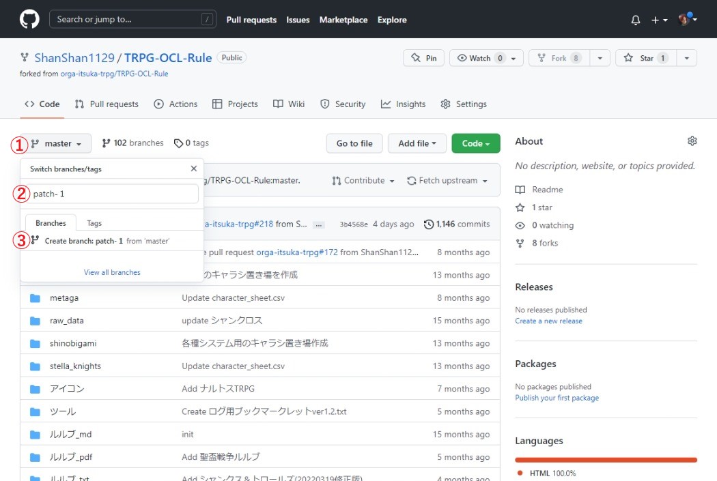Open the stella_knights folder
717x481 pixels.
(75, 366)
